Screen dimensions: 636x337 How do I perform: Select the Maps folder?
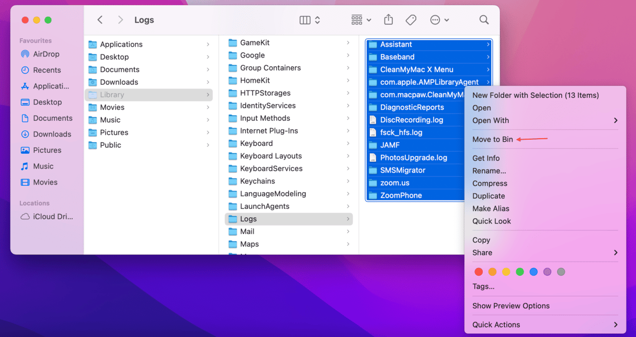(289, 244)
